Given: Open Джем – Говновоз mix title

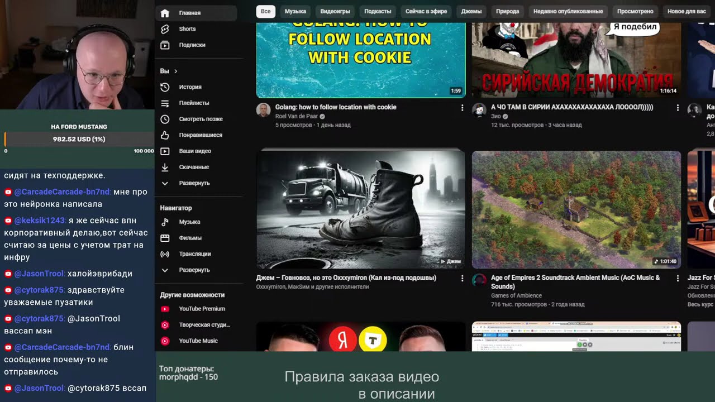Looking at the screenshot, I should pyautogui.click(x=346, y=277).
